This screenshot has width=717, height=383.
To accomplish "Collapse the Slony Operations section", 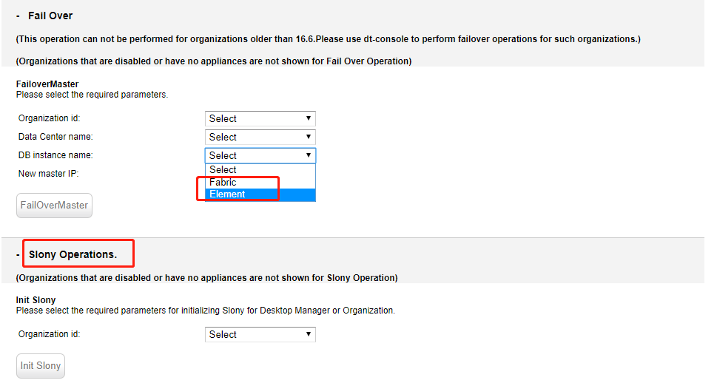I will click(x=18, y=254).
